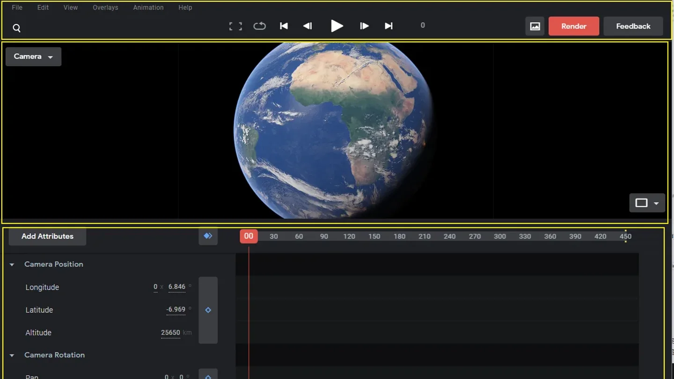
Task: Select the Camera Rotation group label
Action: coord(55,355)
